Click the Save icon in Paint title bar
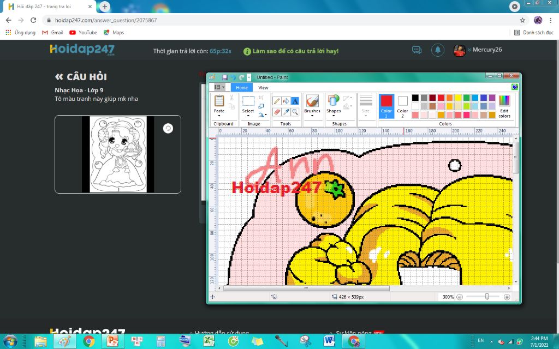Viewport: 559px width, 349px height. 224,77
